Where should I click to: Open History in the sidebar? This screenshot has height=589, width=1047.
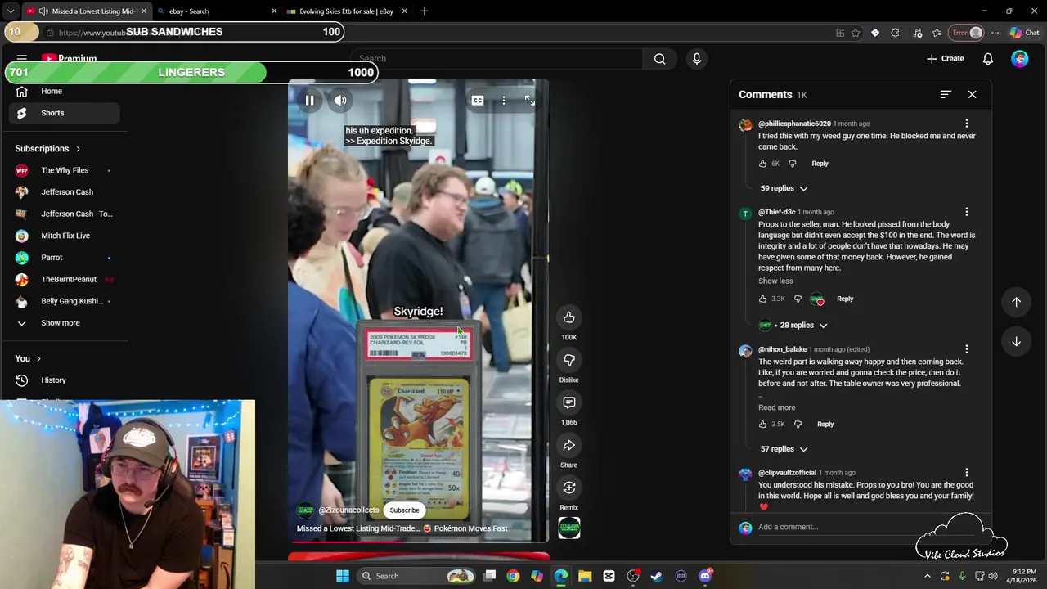click(x=64, y=380)
